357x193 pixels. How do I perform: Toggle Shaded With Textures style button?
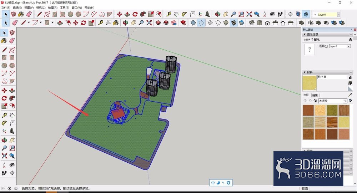[x=234, y=23]
